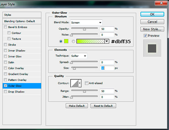Click the Noise slider handle
169x130 pixels.
(x=71, y=35)
